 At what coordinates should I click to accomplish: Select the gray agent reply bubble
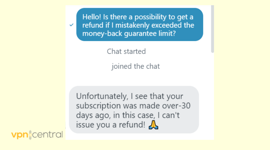coord(134,109)
